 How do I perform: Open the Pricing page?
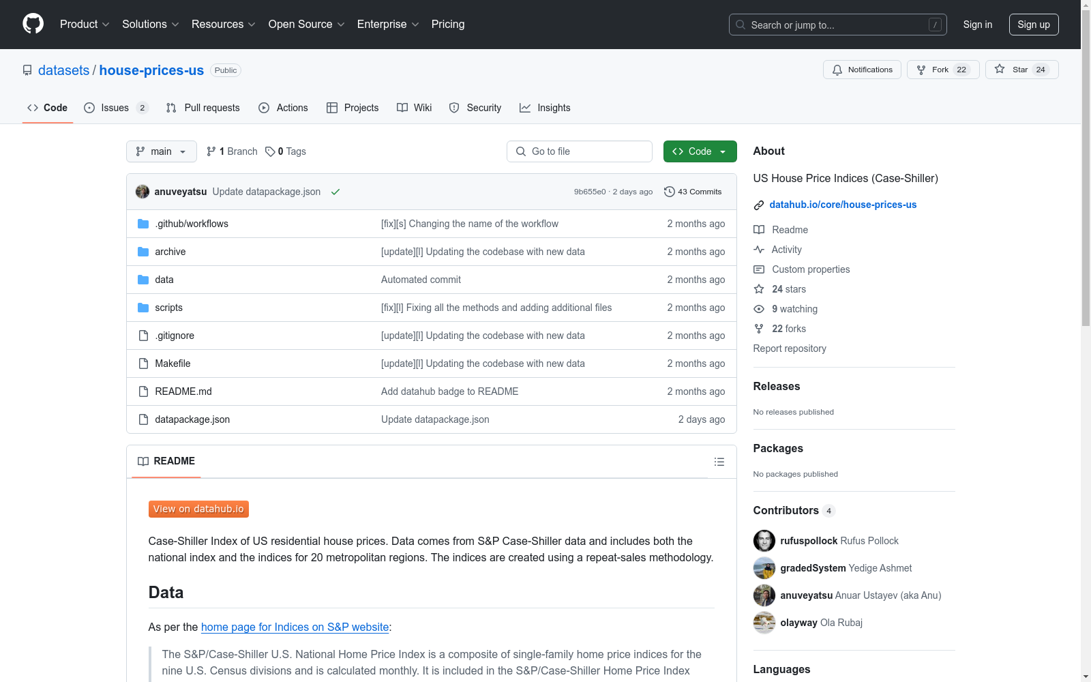tap(448, 24)
